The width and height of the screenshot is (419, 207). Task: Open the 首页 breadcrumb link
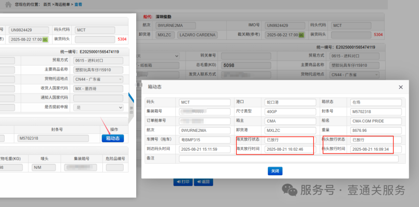point(47,4)
